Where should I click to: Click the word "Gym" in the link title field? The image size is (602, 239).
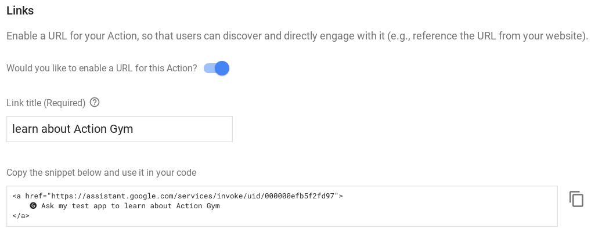121,129
